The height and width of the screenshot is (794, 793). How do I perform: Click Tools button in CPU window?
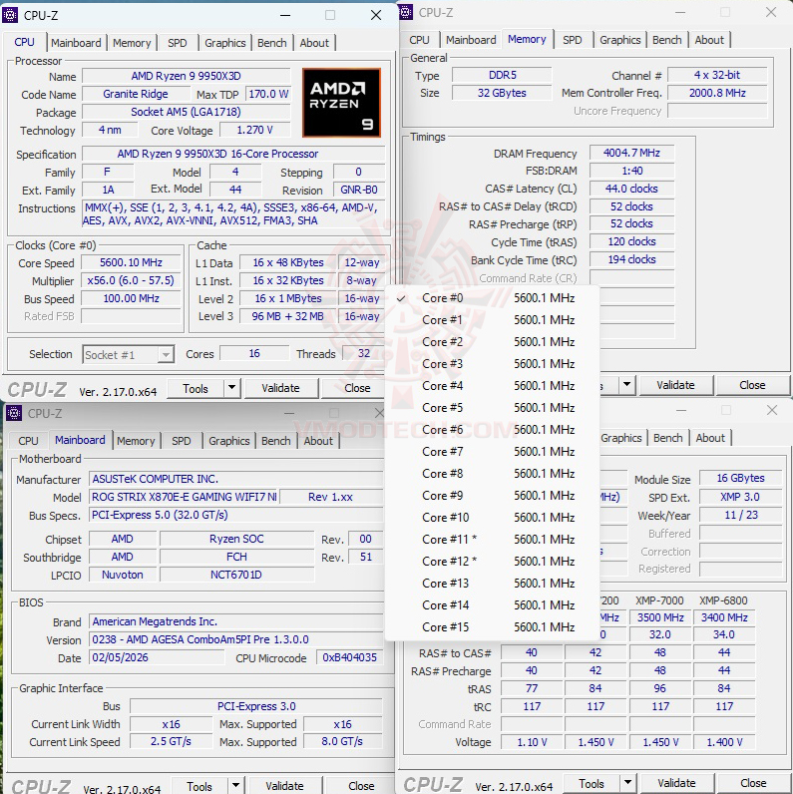coord(196,388)
